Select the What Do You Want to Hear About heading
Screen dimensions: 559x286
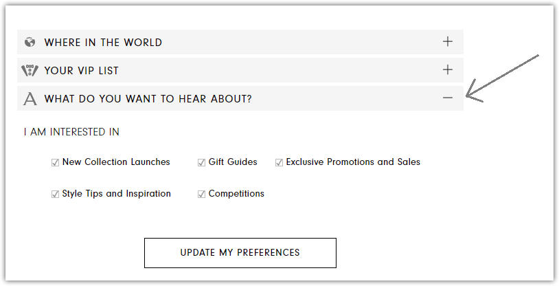(x=148, y=99)
